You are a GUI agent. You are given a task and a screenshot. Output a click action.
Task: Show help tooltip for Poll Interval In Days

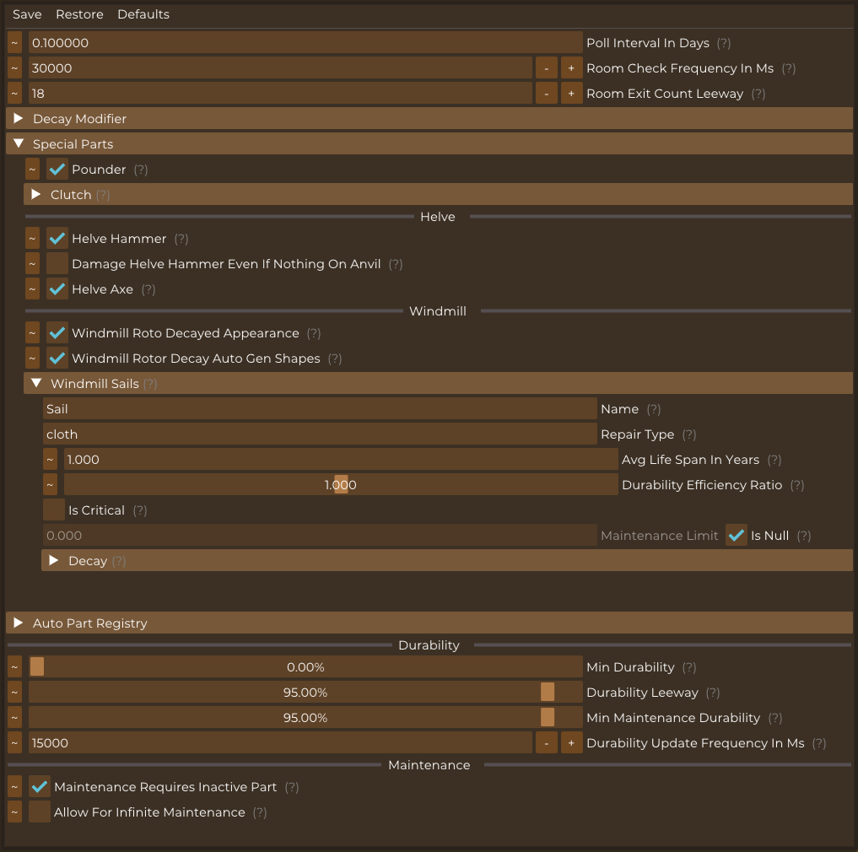(x=723, y=43)
